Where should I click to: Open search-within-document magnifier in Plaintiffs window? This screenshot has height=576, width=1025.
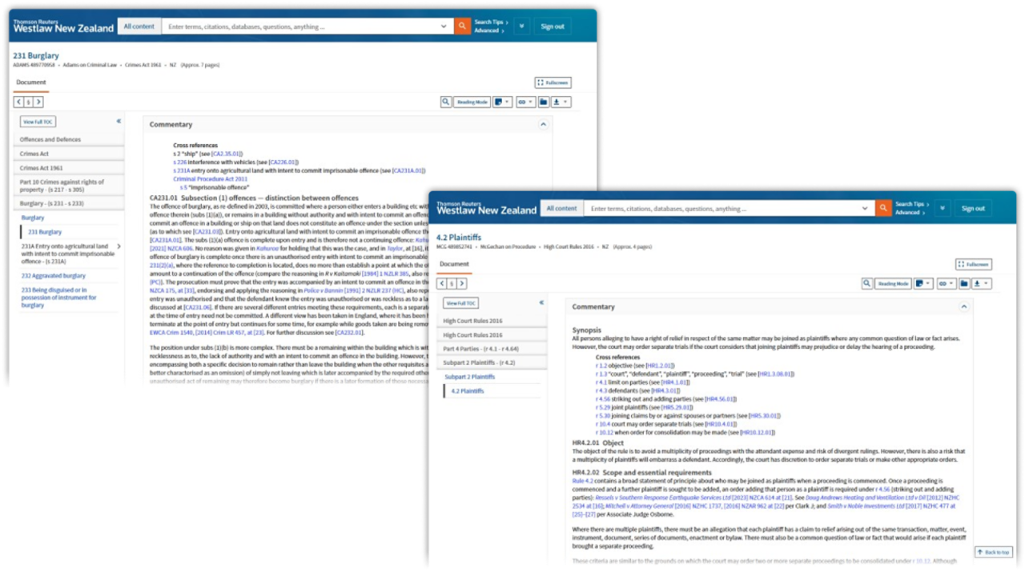[866, 283]
